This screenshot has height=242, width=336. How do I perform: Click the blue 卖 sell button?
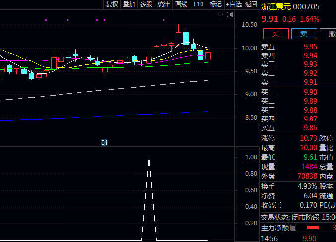[304, 34]
